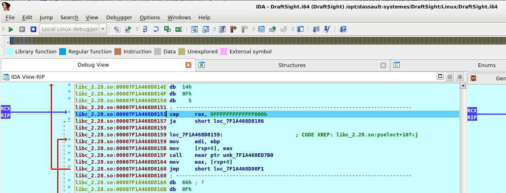Click the run-process toolbar icon with green arrow
Image resolution: width=506 pixels, height=193 pixels.
[128, 29]
